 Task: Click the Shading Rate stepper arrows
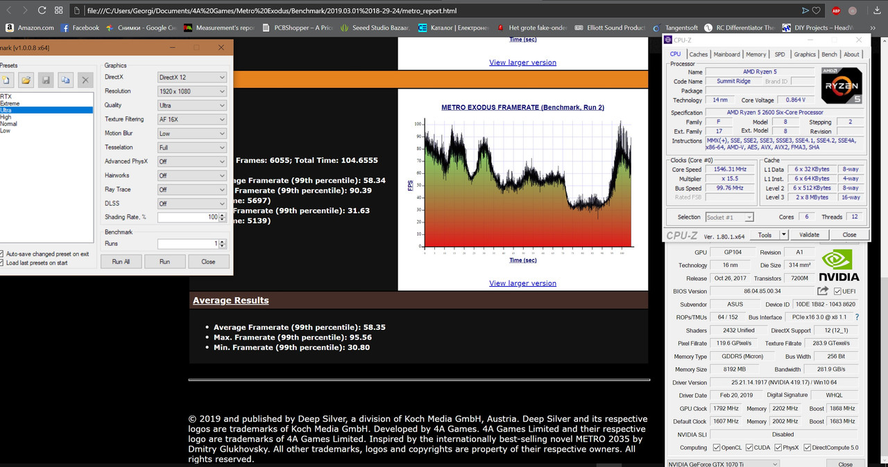tap(223, 218)
